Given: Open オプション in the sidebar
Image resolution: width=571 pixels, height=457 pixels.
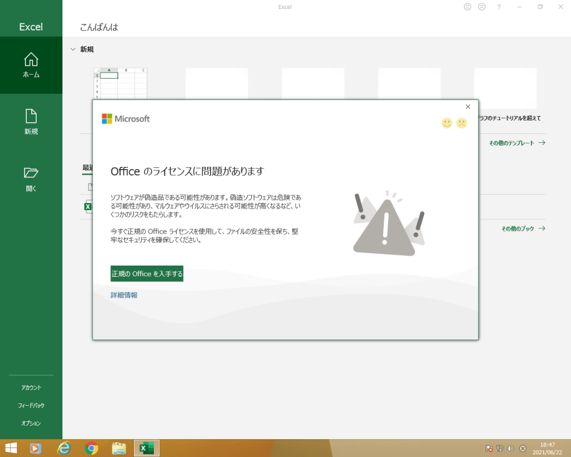Looking at the screenshot, I should 31,423.
